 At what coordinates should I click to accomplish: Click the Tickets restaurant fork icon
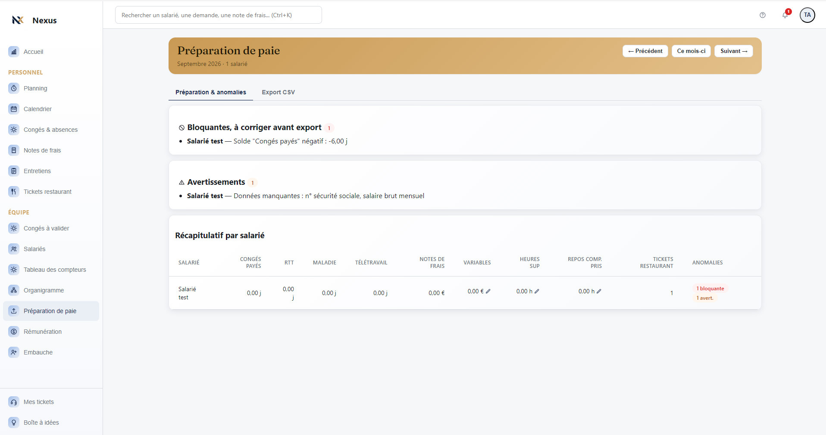(x=14, y=192)
